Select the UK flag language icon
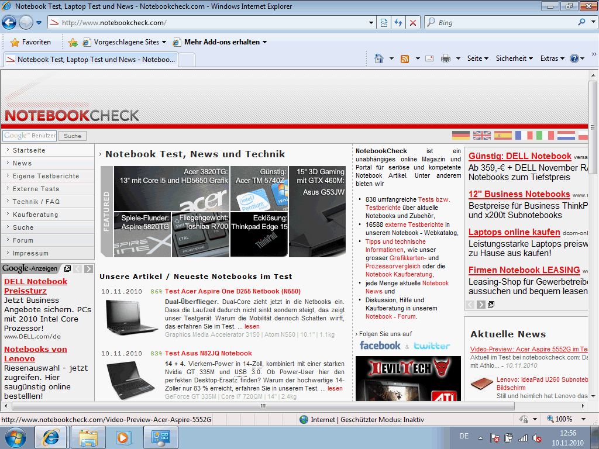599x449 pixels. point(482,135)
